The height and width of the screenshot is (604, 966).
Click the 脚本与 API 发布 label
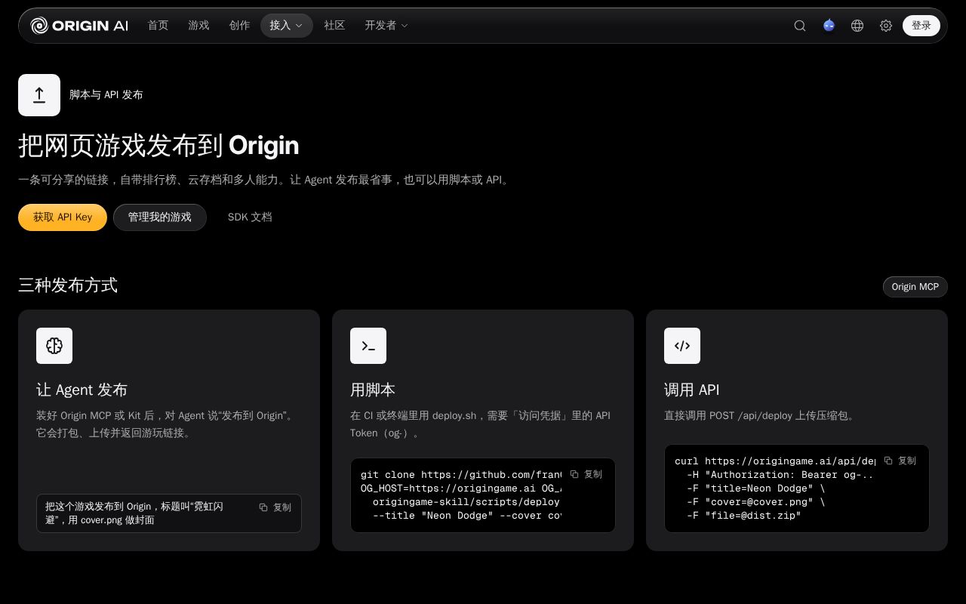pyautogui.click(x=106, y=95)
